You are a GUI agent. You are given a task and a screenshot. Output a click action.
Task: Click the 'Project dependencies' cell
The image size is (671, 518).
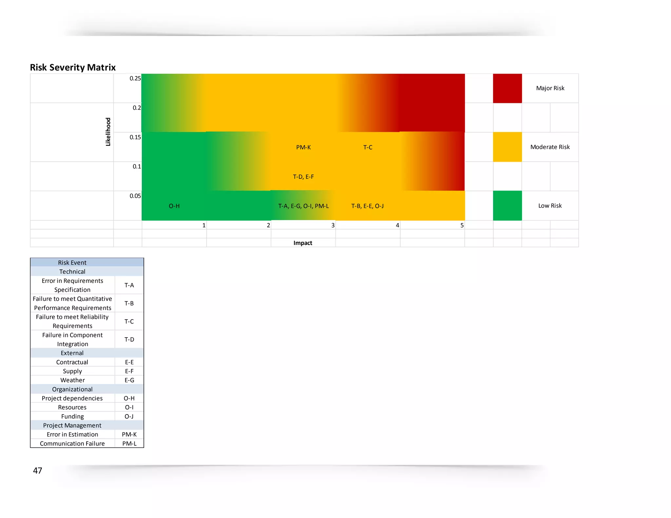tap(72, 398)
